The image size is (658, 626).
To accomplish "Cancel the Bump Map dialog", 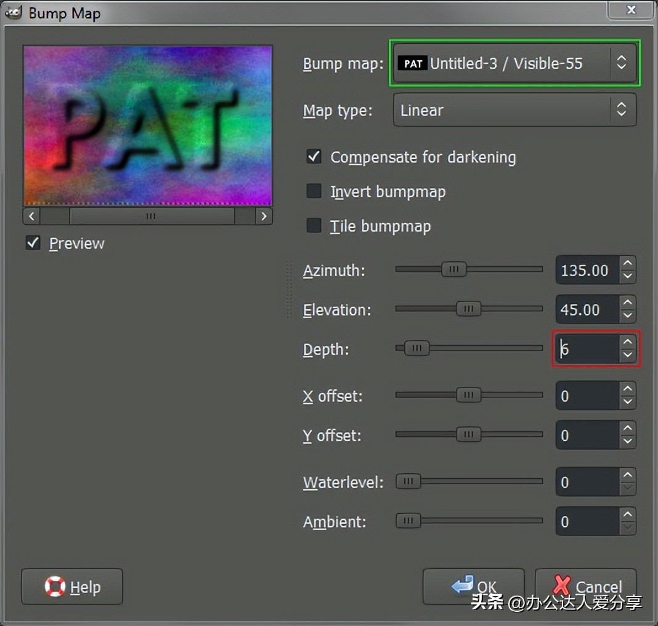I will tap(585, 587).
